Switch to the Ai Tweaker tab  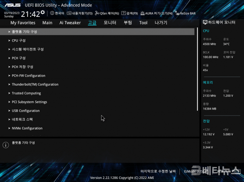pyautogui.click(x=70, y=23)
